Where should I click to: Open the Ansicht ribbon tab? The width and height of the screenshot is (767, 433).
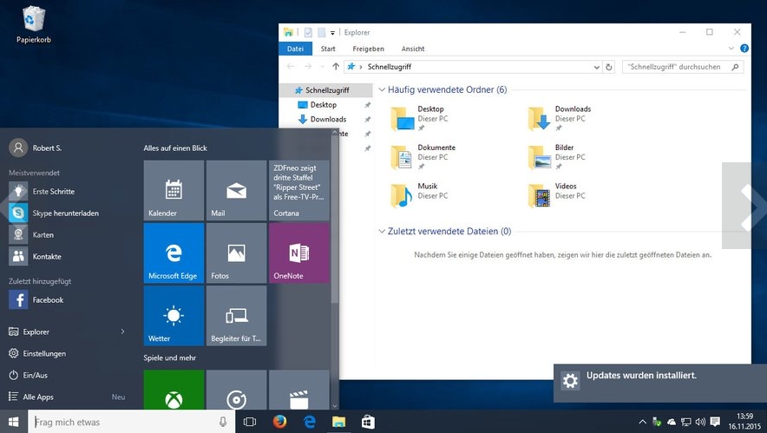413,49
